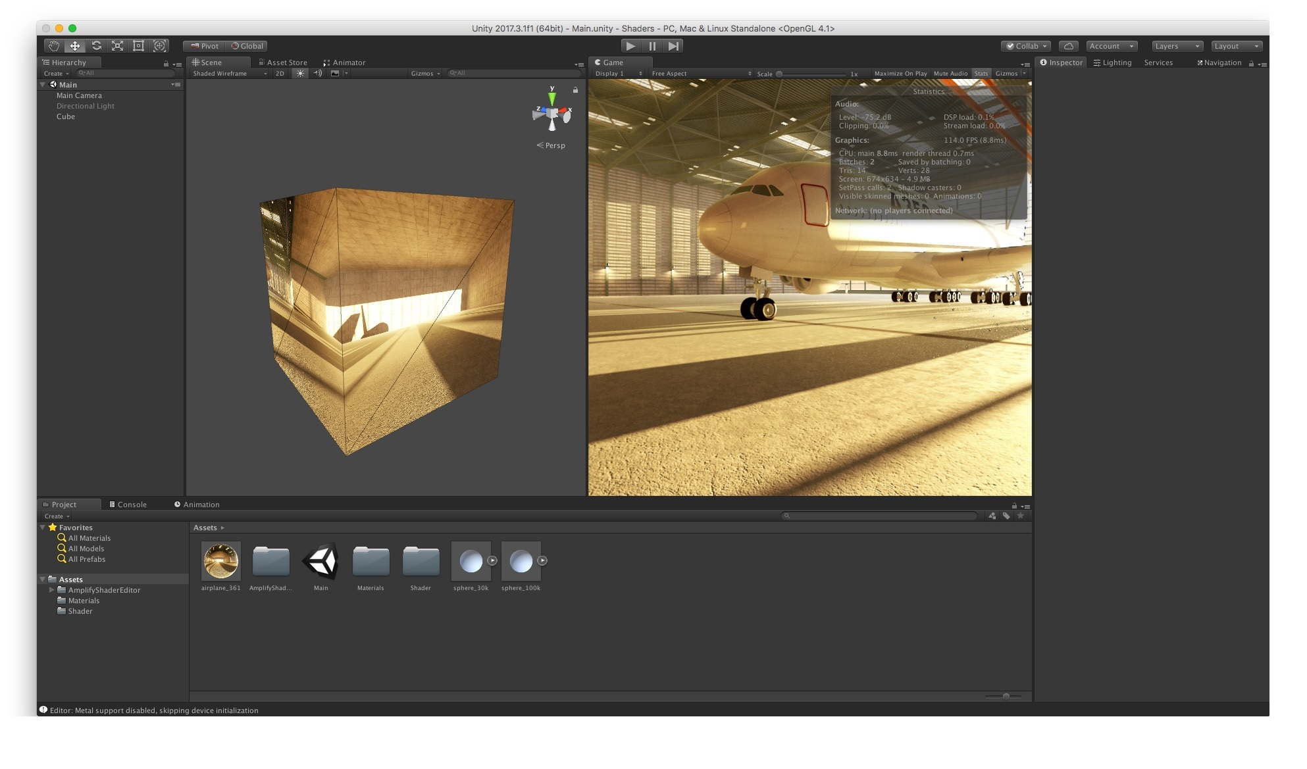Image resolution: width=1307 pixels, height=769 pixels.
Task: Toggle scene view audio
Action: 317,73
